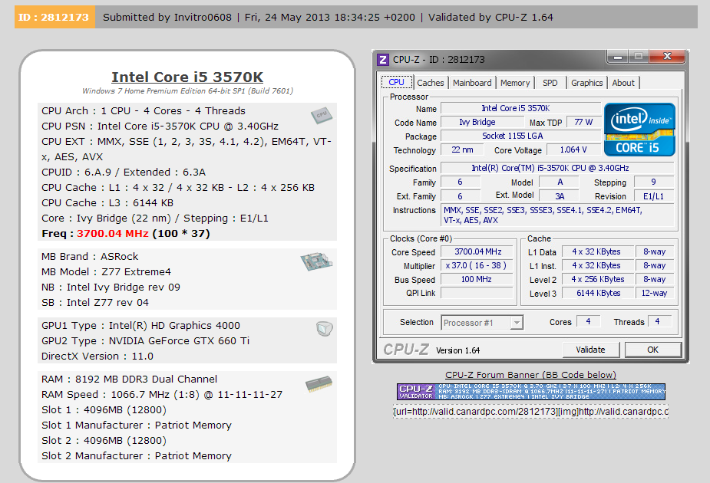Click the ID : 2812173 orange badge
Image resolution: width=710 pixels, height=483 pixels.
point(54,17)
